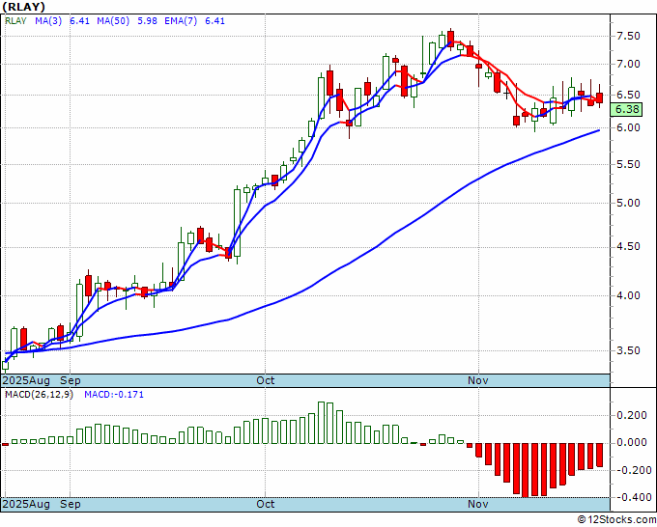Click the tallest green MACD histogram bar
This screenshot has height=527, width=657.
click(322, 423)
